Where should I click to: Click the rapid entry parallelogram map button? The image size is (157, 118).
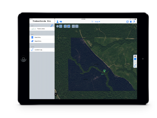69,26
